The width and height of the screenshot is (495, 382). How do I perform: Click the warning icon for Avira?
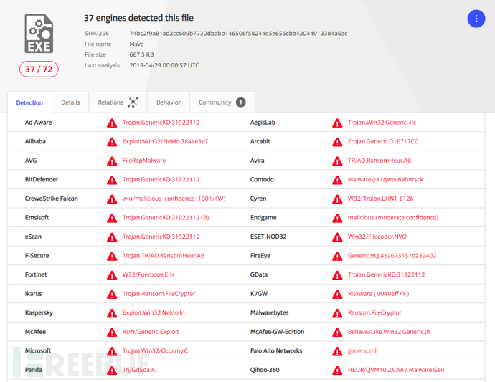point(337,161)
